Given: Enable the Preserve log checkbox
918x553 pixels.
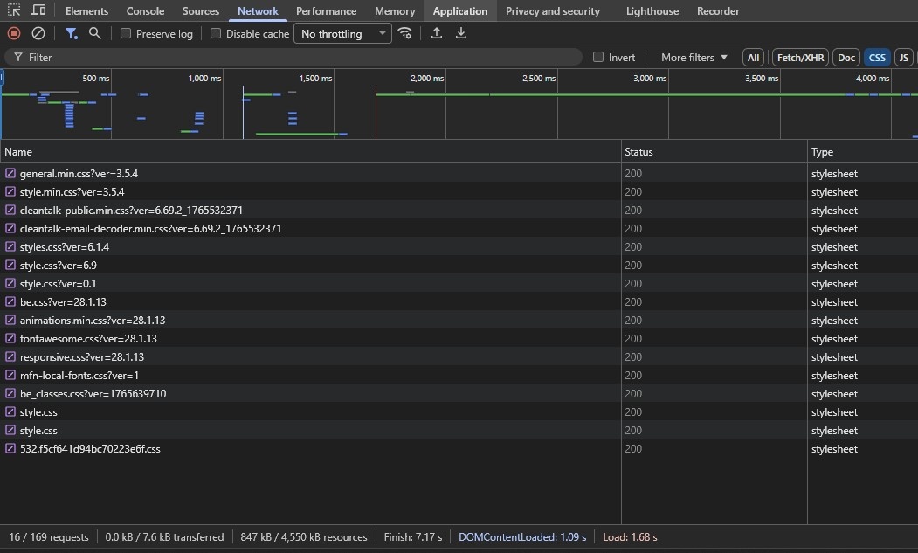Looking at the screenshot, I should tap(126, 34).
